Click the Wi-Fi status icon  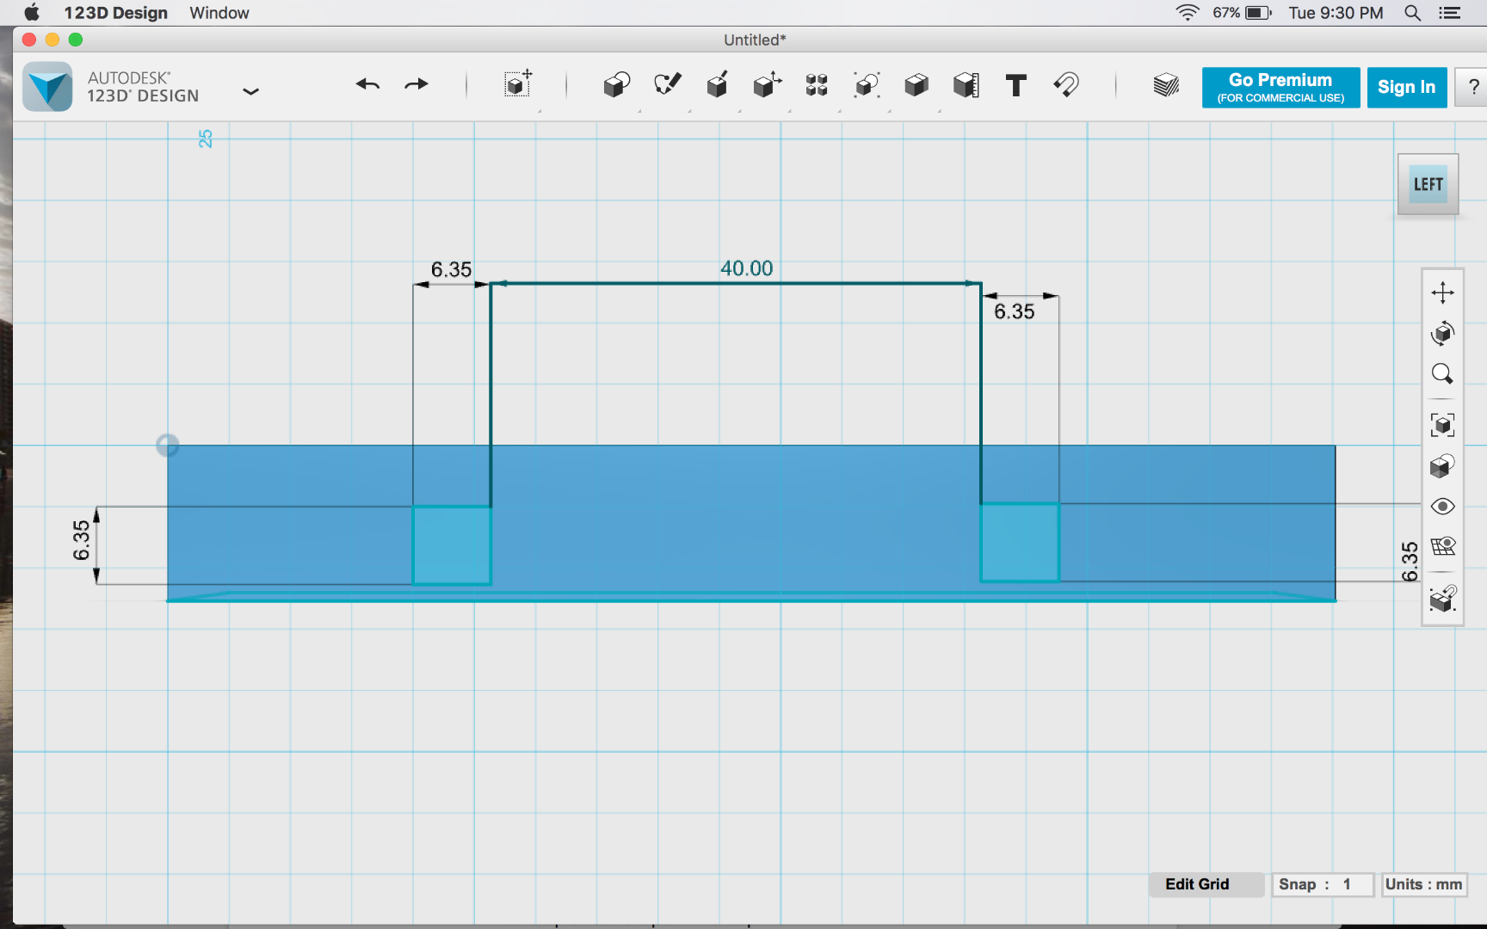click(x=1188, y=13)
